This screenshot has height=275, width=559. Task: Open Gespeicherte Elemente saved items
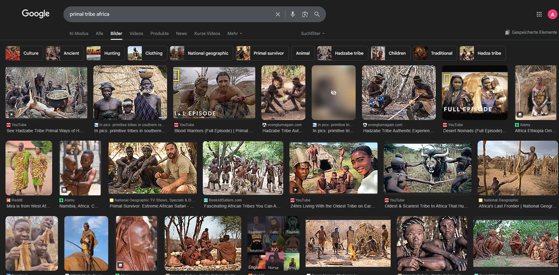coord(531,32)
